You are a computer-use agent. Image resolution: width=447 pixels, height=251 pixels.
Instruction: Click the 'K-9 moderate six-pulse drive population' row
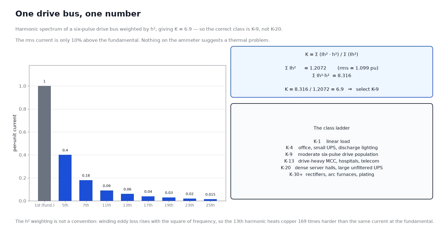tap(332, 155)
